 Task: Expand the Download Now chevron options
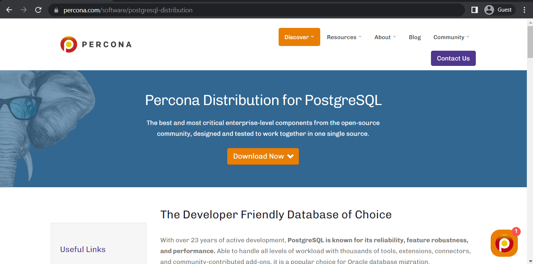290,156
